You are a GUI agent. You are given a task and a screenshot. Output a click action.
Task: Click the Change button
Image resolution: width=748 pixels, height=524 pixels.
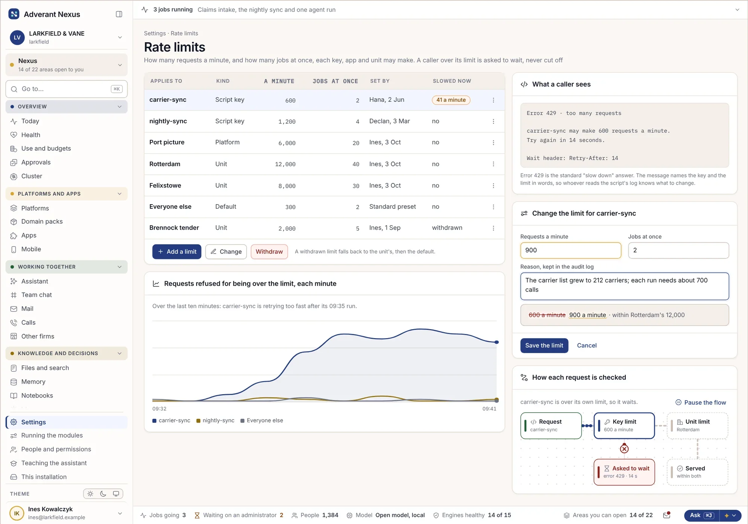(x=226, y=252)
